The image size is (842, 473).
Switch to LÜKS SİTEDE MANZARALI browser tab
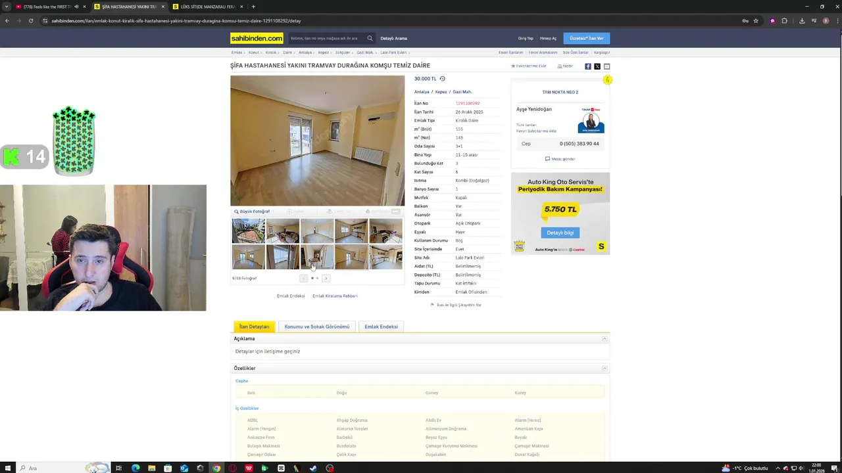click(207, 7)
